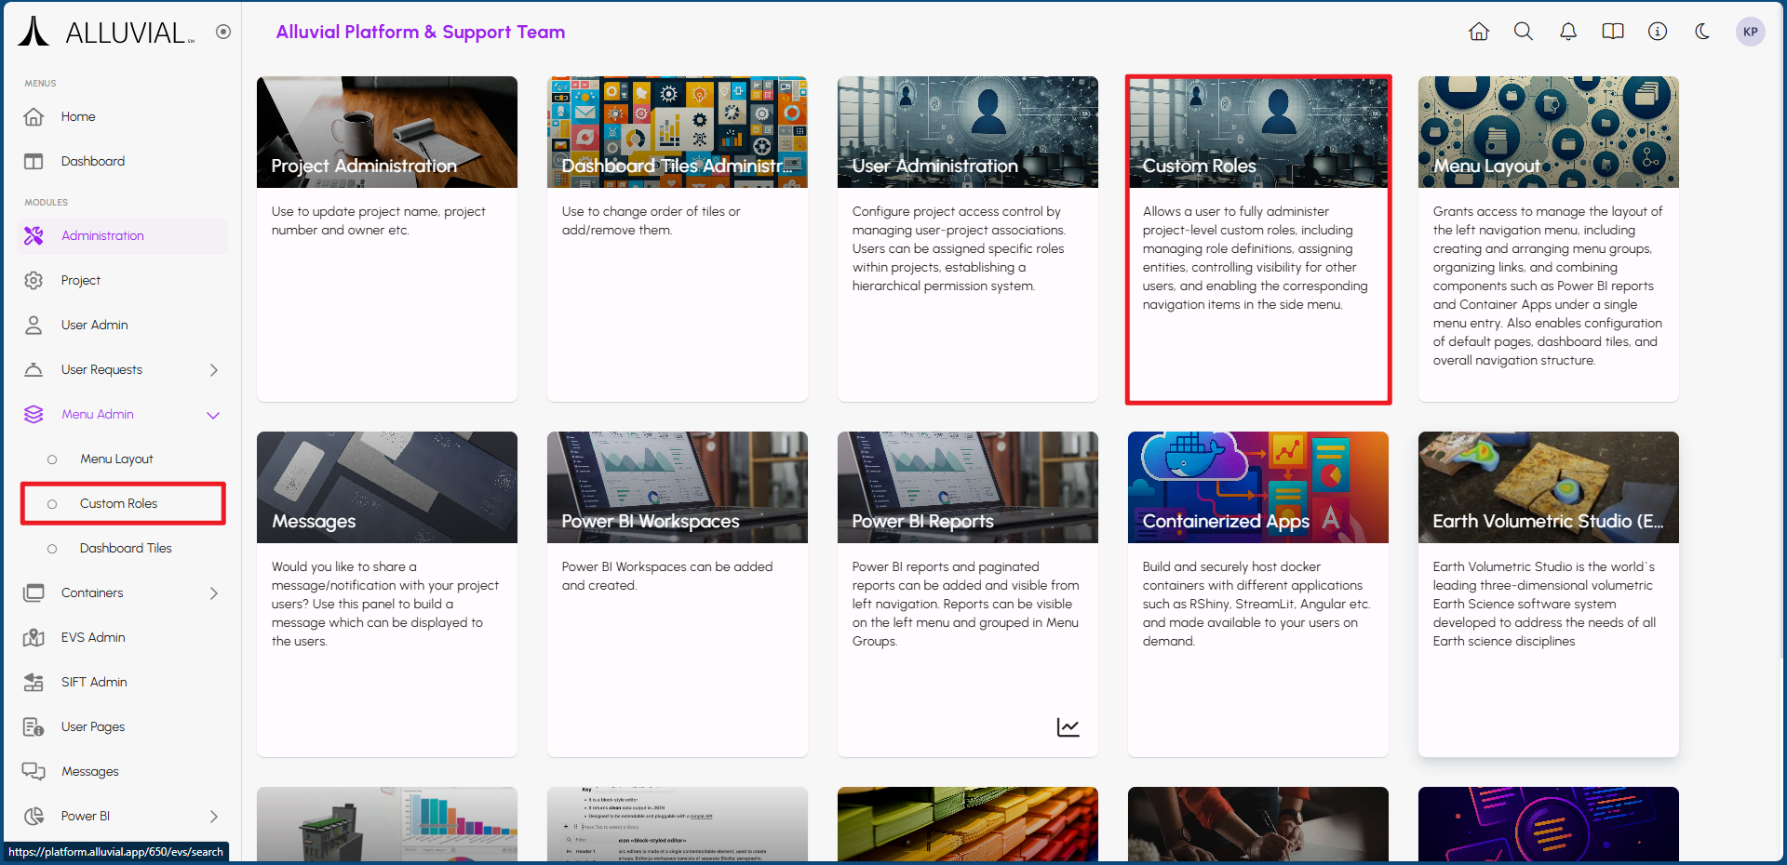Click Alluvial Platform & Support Team title
1787x865 pixels.
420,32
